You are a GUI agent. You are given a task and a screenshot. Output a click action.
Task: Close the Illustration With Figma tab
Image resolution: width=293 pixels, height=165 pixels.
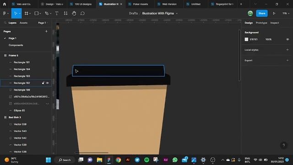tap(121, 4)
